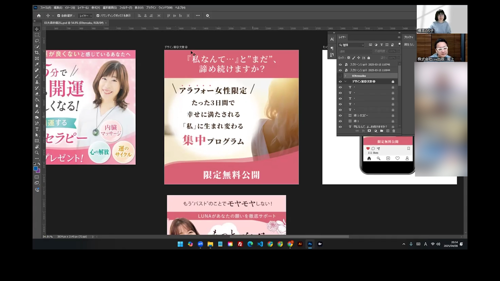
Task: Close the 03大森紗織さん.psd document tab
Action: pyautogui.click(x=106, y=23)
